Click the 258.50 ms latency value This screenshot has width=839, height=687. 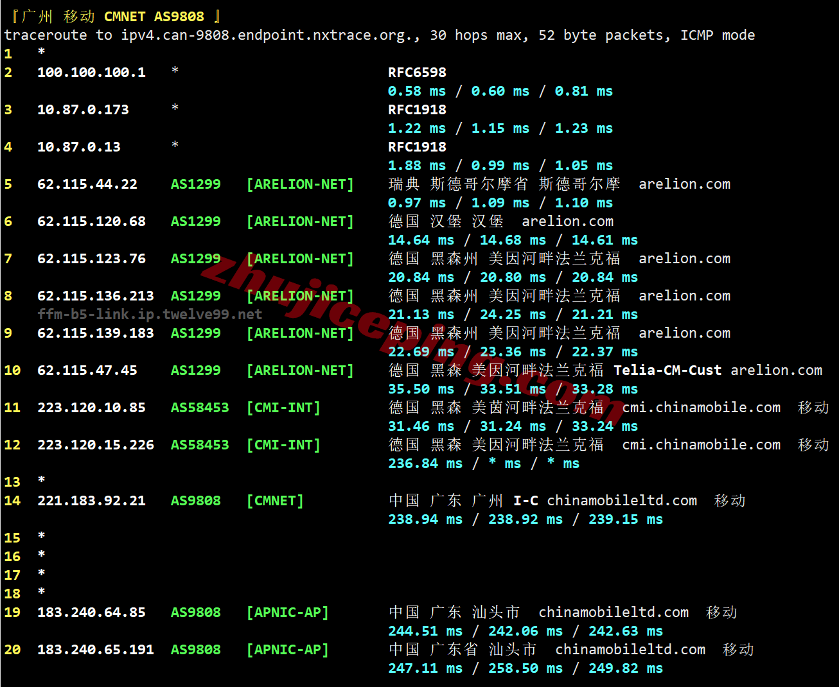tap(525, 668)
